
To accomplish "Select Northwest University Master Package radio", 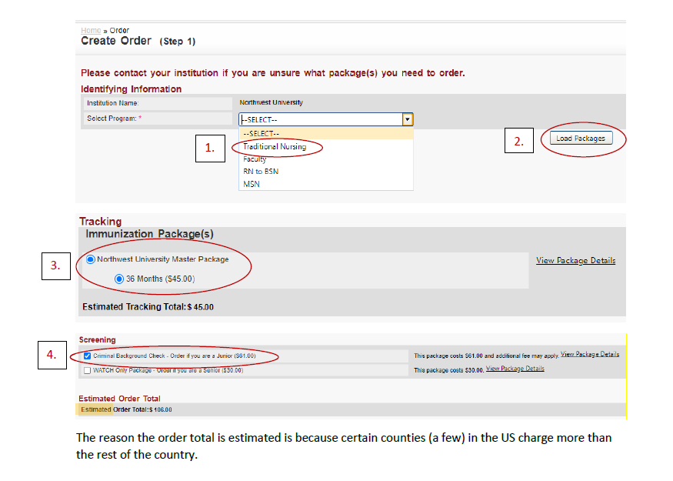I will [x=91, y=260].
